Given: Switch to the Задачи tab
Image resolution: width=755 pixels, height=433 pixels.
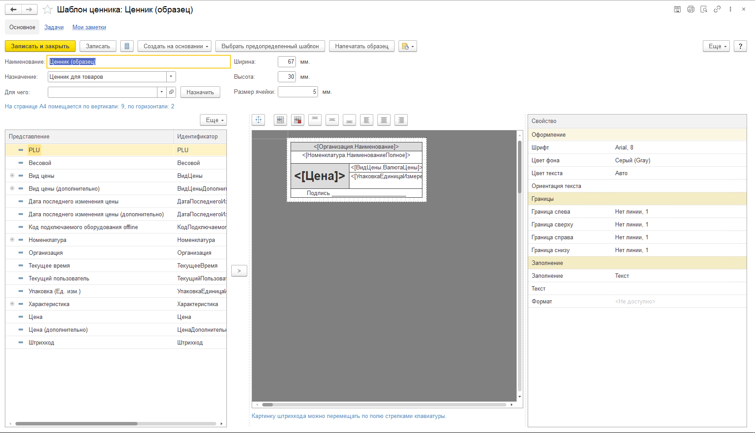Looking at the screenshot, I should (x=54, y=27).
